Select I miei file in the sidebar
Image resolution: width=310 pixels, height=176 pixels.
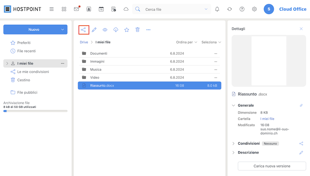coord(35,64)
